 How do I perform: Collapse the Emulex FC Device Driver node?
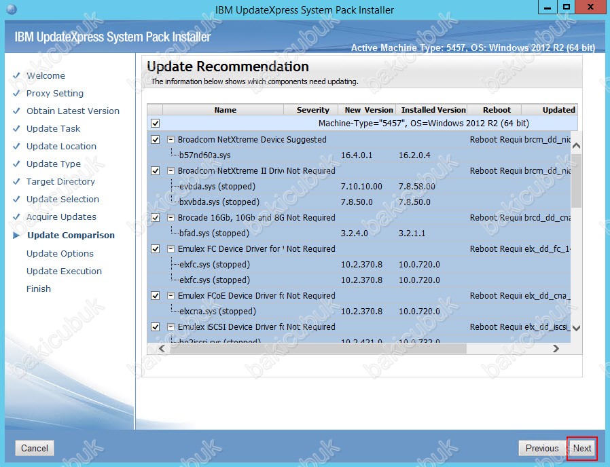(x=171, y=249)
